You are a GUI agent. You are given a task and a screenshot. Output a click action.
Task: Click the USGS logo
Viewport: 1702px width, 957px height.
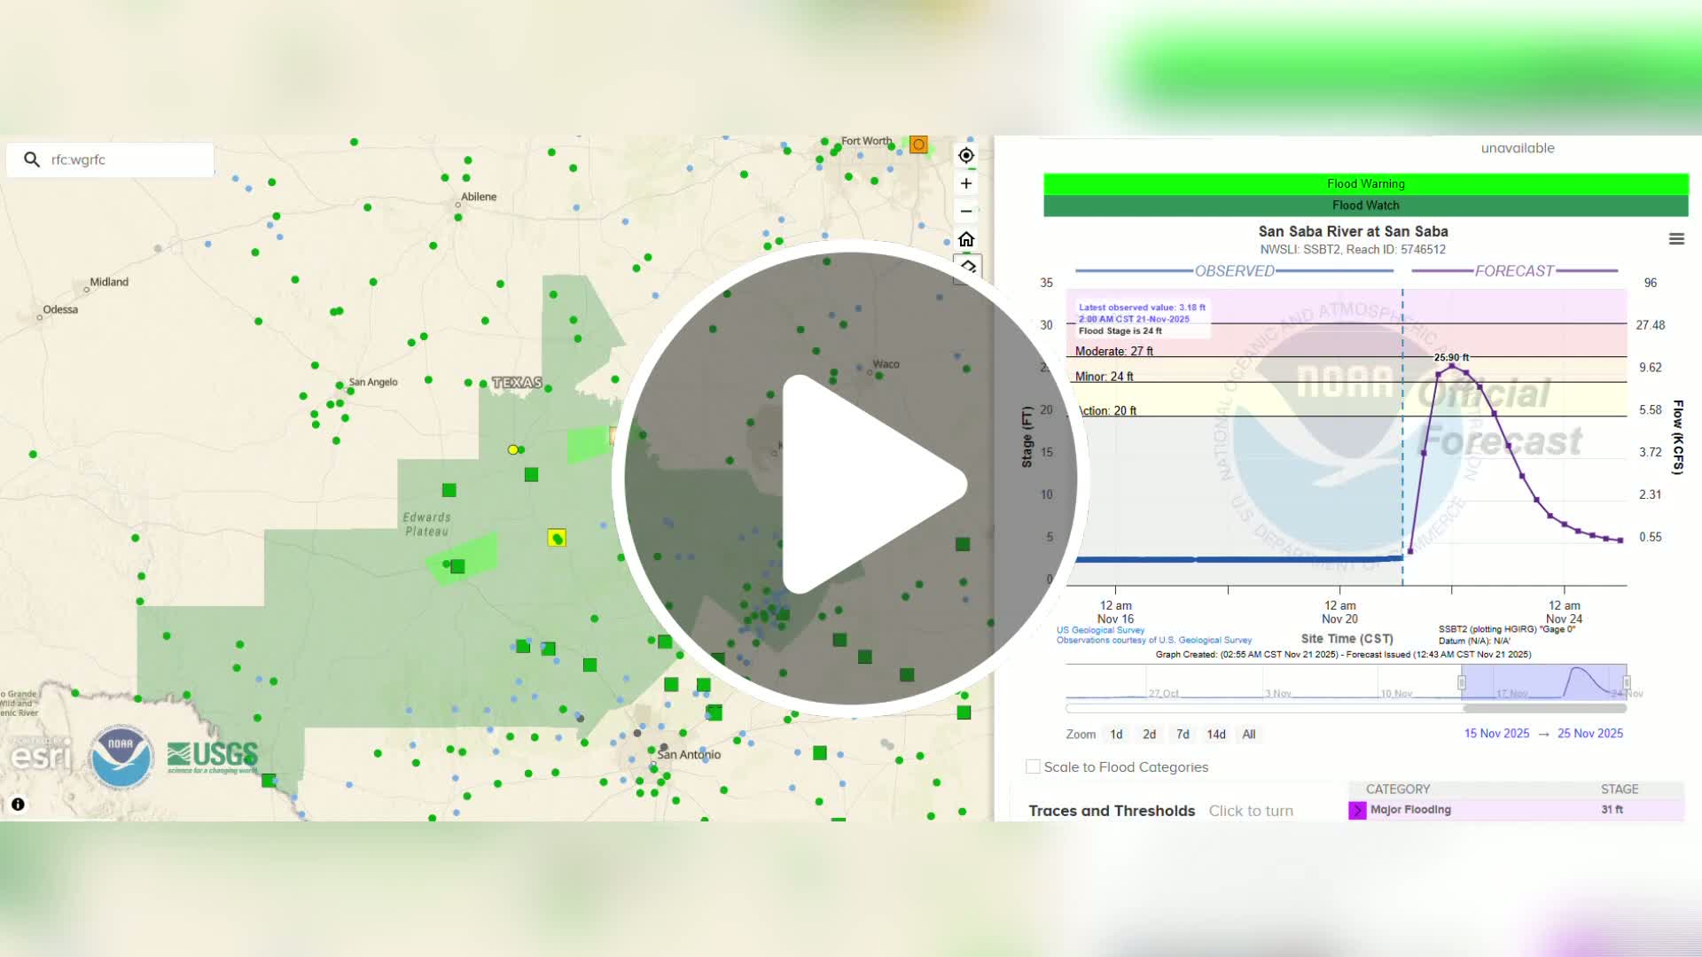[213, 756]
